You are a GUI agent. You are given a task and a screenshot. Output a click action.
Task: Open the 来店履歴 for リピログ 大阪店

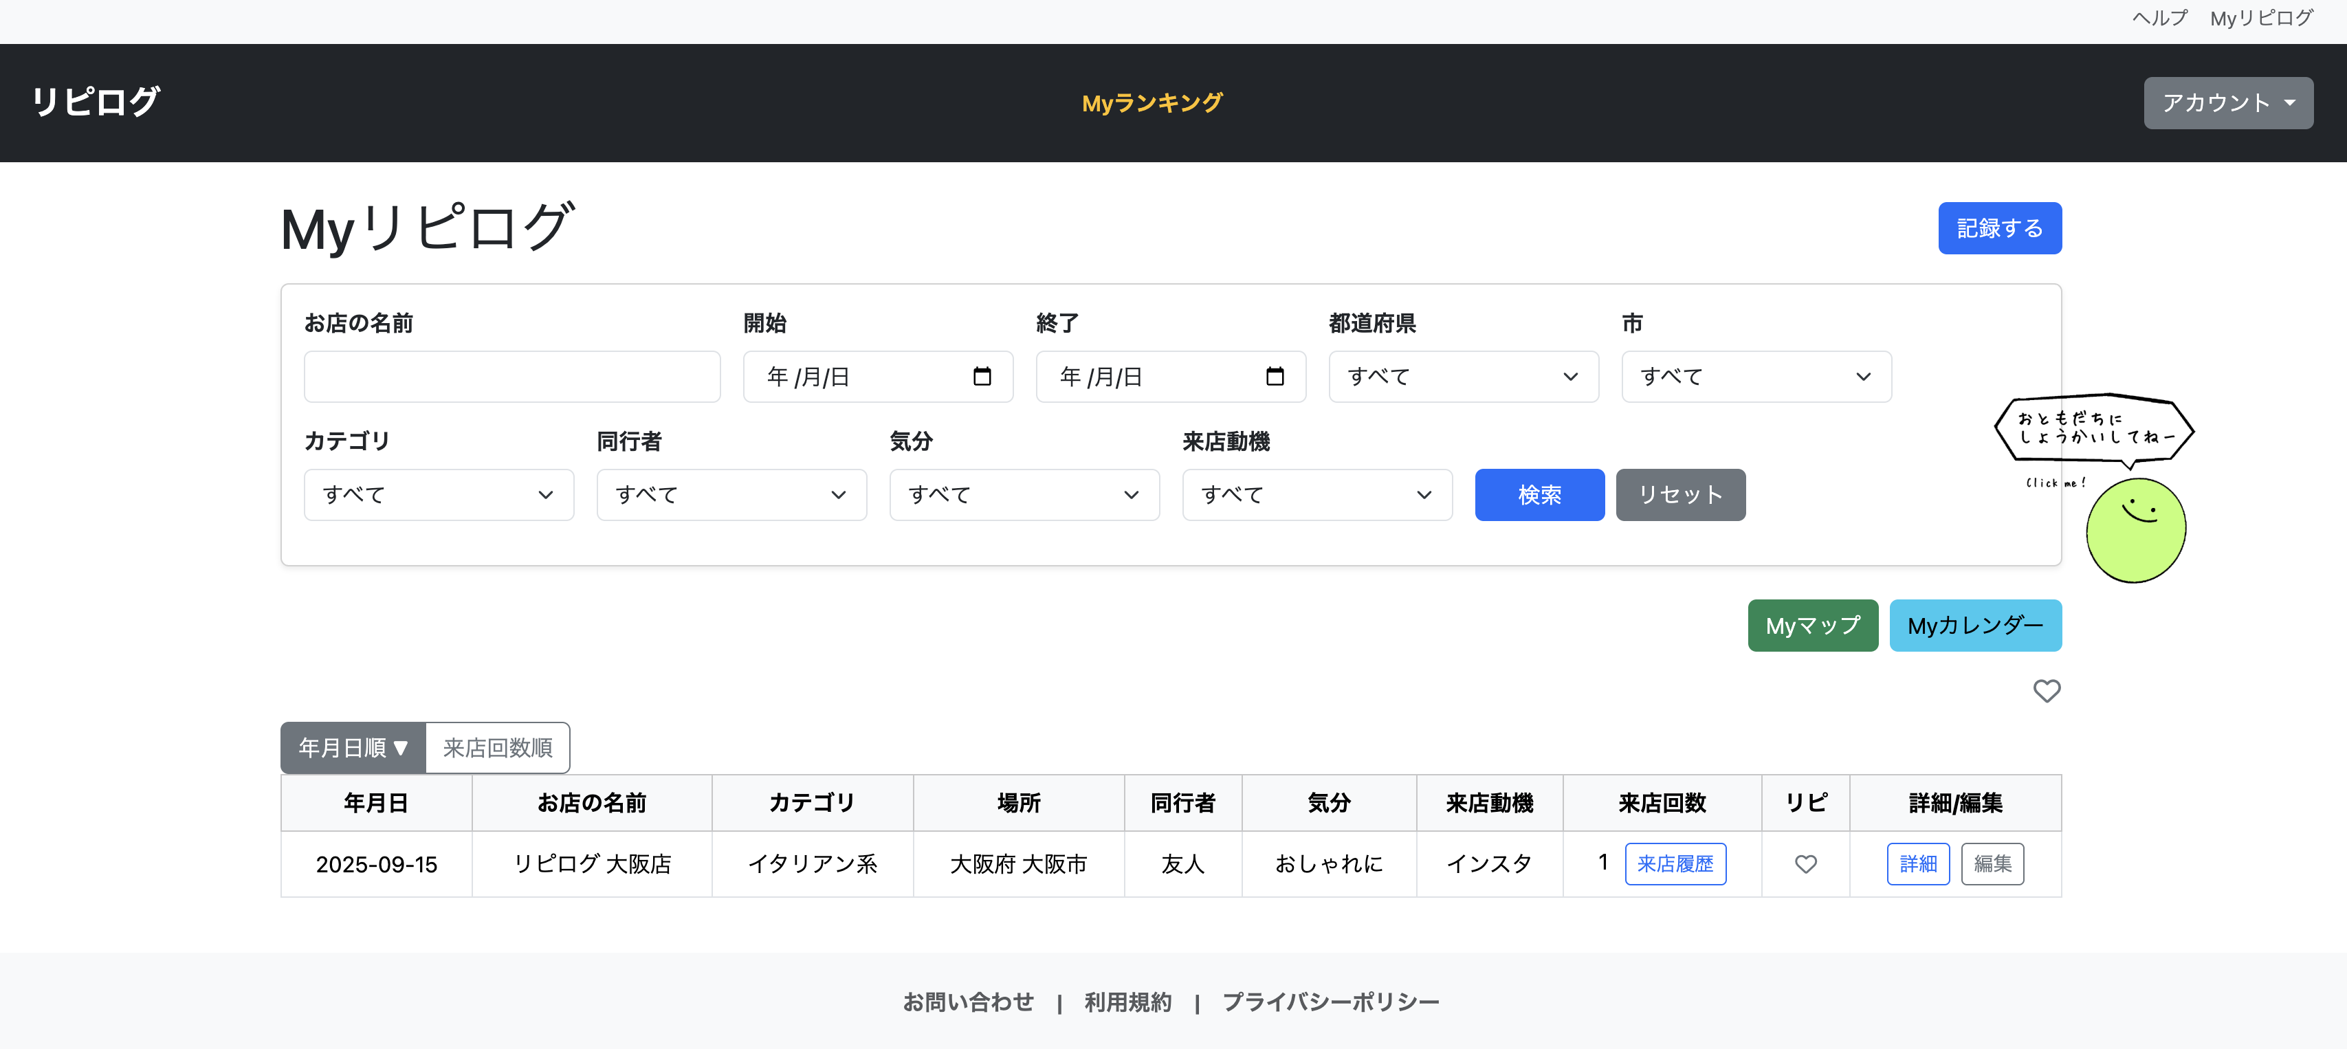coord(1675,864)
